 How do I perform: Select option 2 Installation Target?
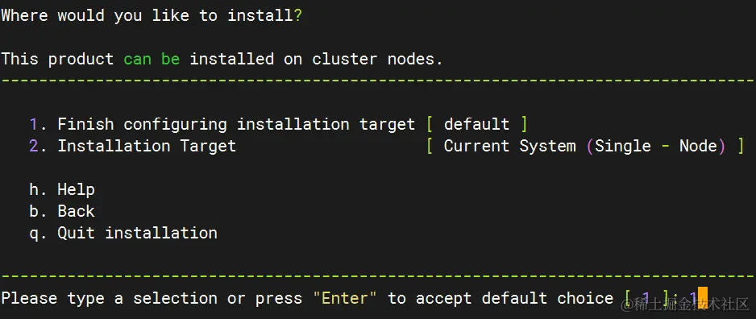pyautogui.click(x=133, y=146)
